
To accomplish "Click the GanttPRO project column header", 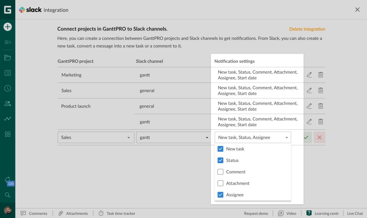I will [x=75, y=61].
